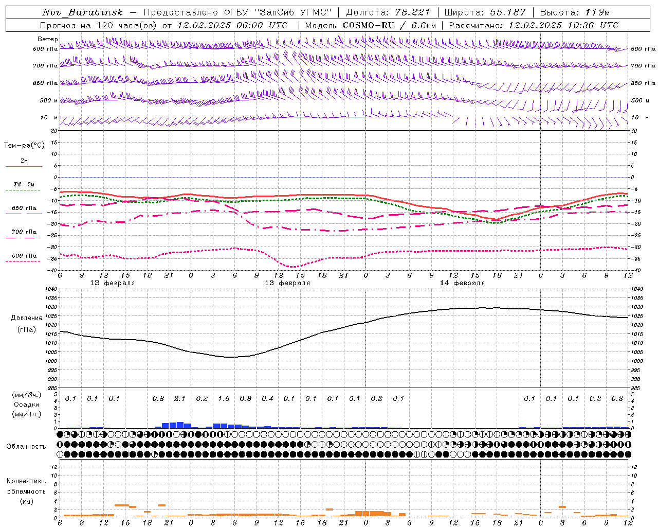
Task: Click the (мм/1ч.) unit label
Action: coord(26,414)
